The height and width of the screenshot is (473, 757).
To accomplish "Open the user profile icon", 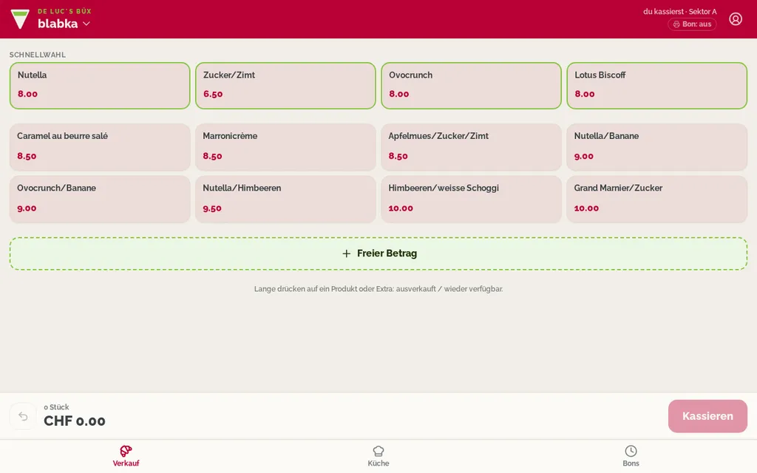I will 736,18.
